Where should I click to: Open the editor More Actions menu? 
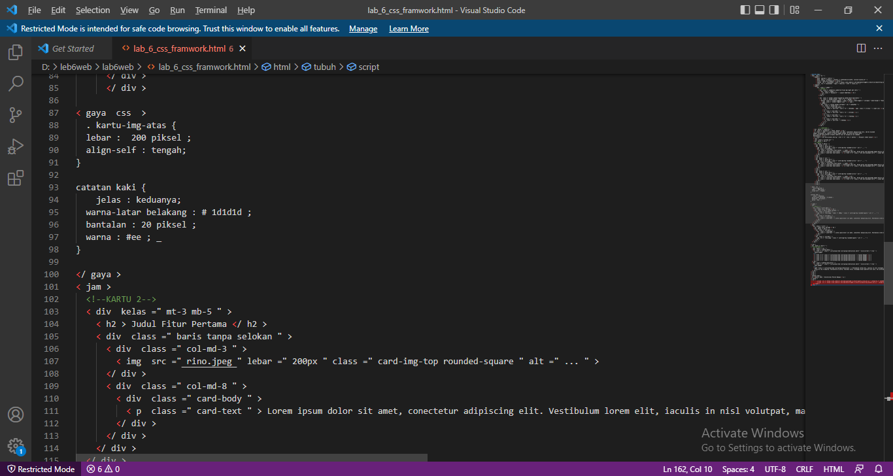878,48
